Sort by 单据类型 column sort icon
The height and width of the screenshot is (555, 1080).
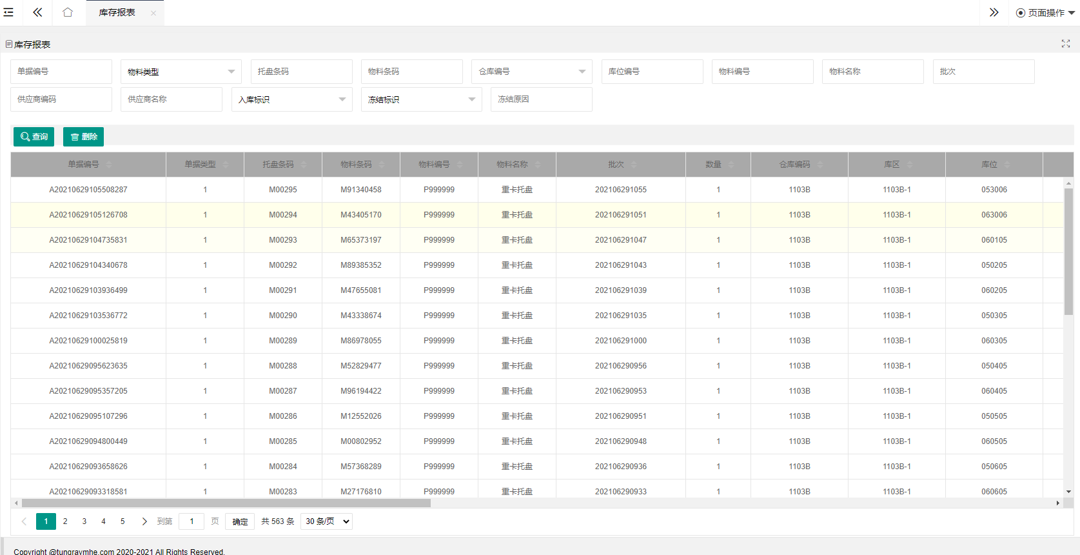tap(226, 165)
